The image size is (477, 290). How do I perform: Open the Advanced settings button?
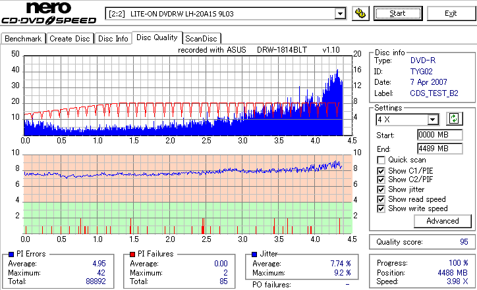click(443, 221)
